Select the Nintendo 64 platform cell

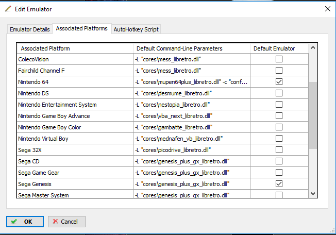coord(75,82)
